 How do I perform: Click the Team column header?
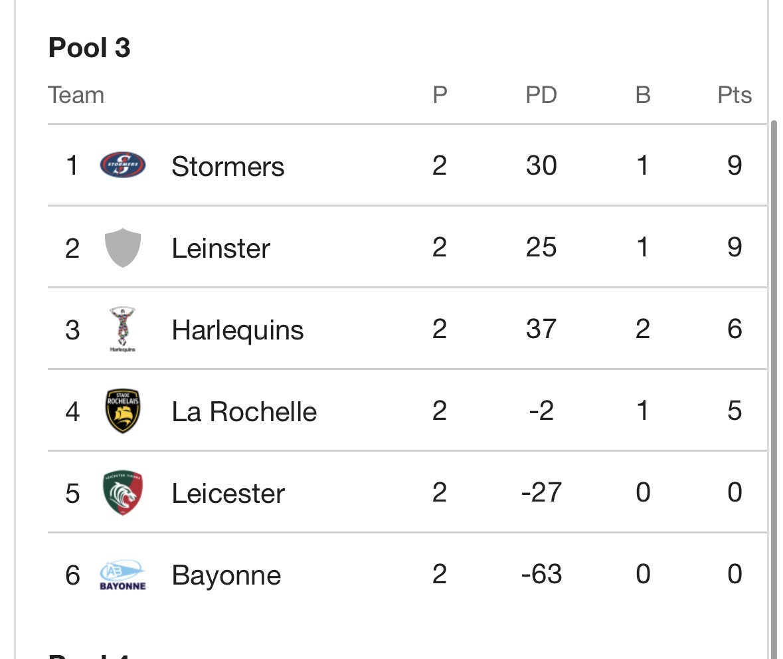pyautogui.click(x=76, y=95)
